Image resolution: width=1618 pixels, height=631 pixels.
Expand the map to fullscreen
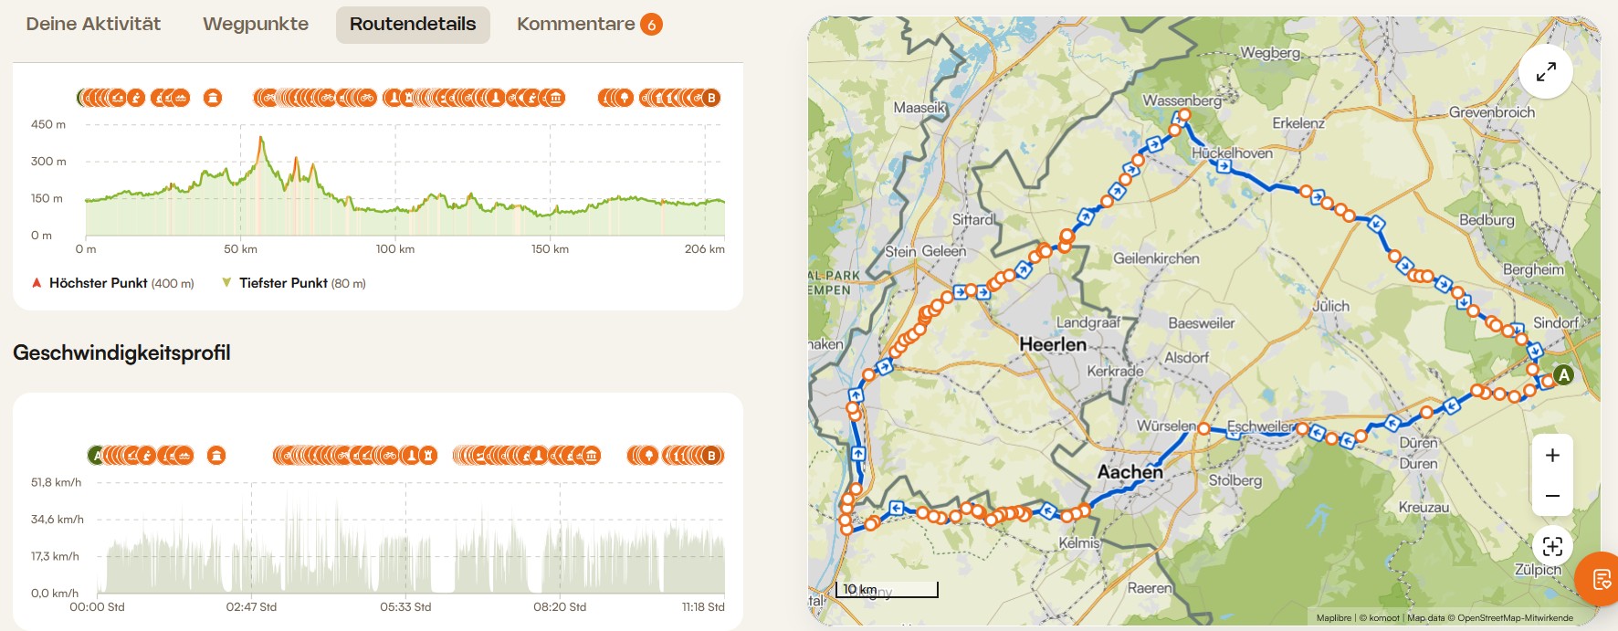click(x=1546, y=71)
